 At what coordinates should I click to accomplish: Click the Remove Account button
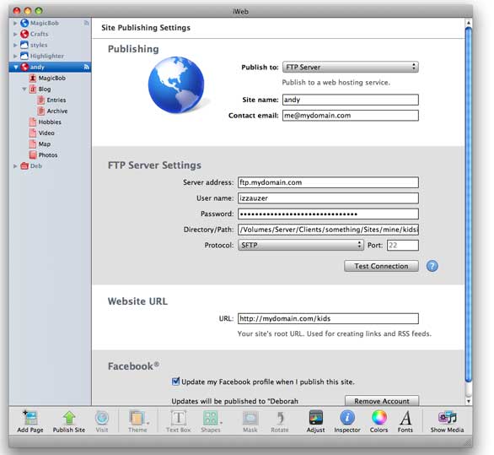coord(382,401)
